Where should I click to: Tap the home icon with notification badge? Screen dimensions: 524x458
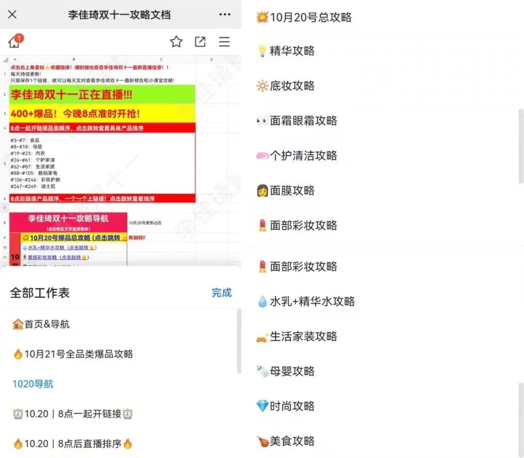tap(15, 41)
